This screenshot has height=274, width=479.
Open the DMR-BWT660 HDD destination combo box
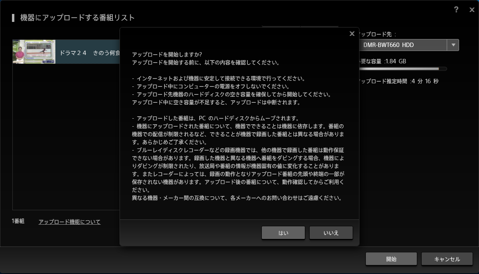pos(402,45)
